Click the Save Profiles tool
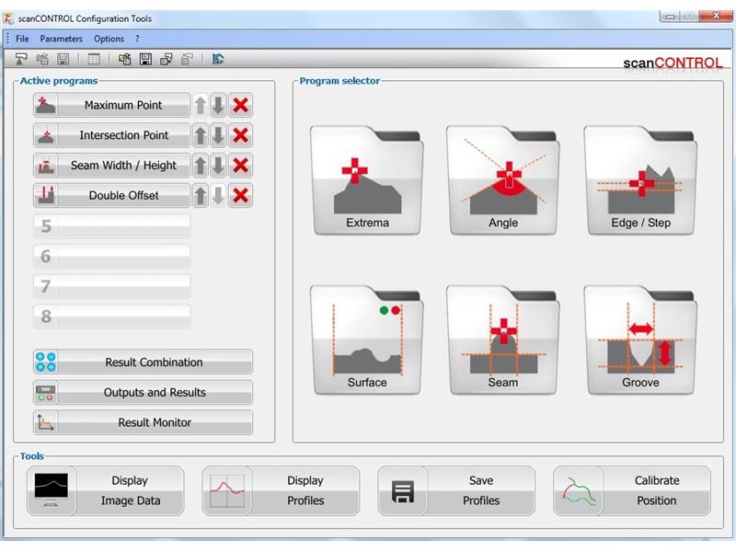Image resolution: width=736 pixels, height=552 pixels. coord(456,490)
